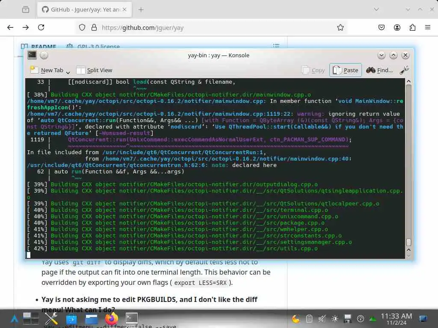Click the Konsole scrollbar up arrow

pos(408,81)
